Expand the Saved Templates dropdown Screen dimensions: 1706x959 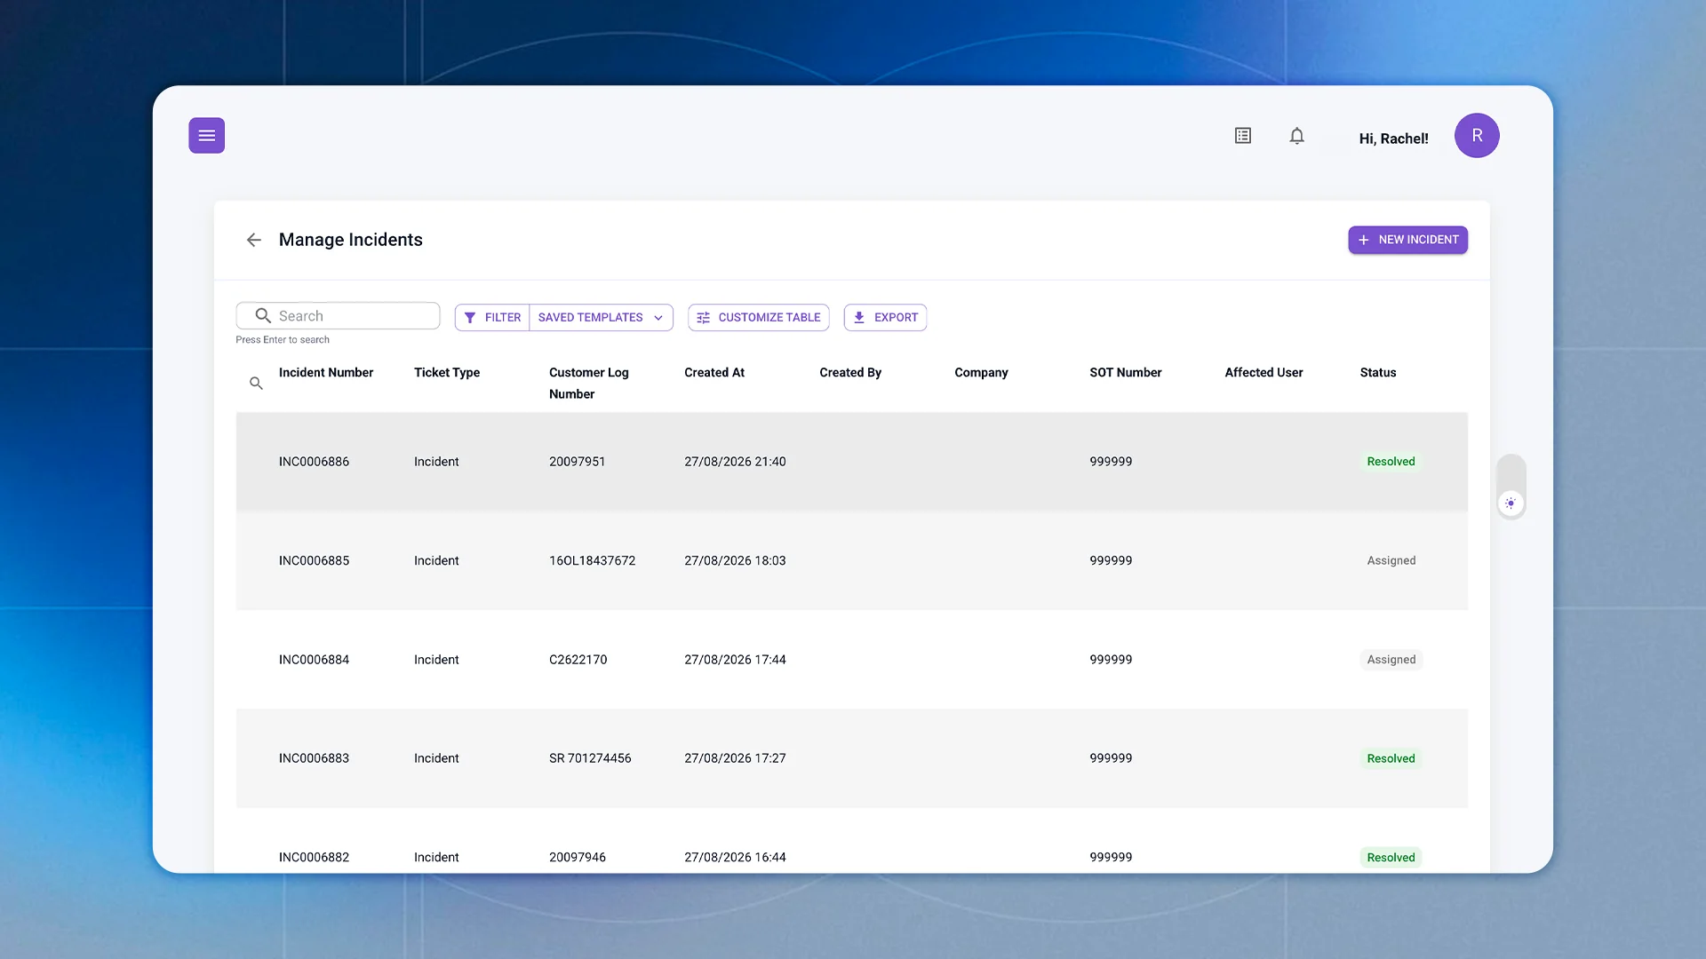pos(601,318)
